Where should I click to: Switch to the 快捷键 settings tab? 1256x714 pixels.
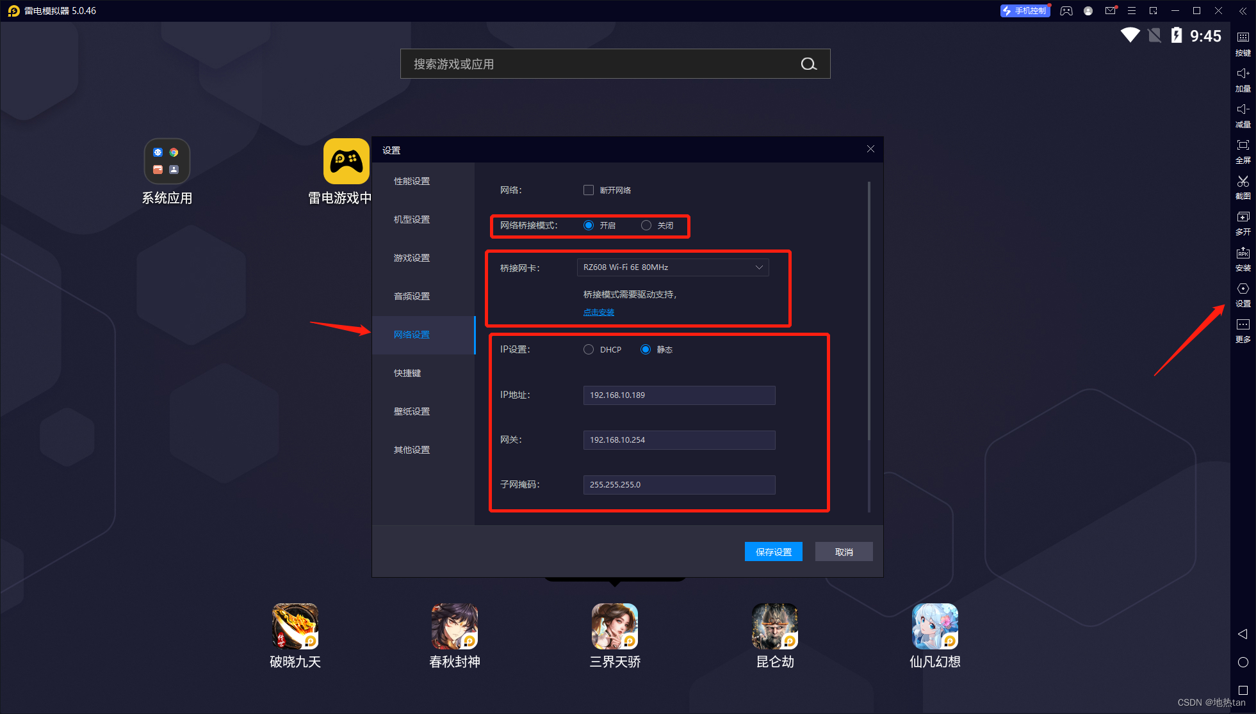[x=407, y=373]
